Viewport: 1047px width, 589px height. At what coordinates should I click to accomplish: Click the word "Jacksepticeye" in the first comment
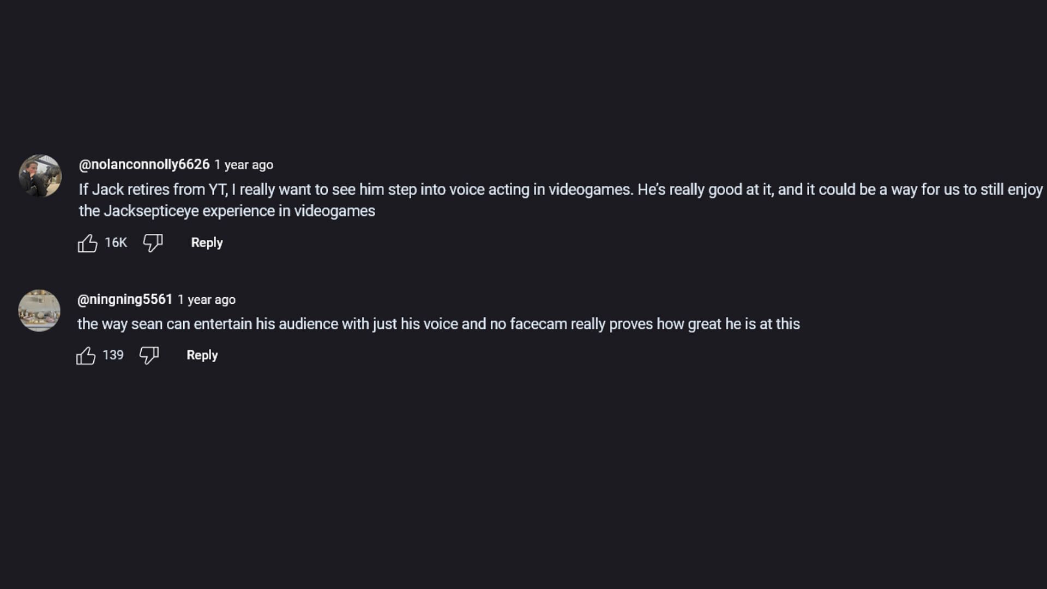[151, 211]
